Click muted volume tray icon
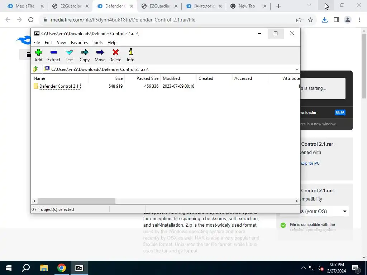 click(x=321, y=268)
